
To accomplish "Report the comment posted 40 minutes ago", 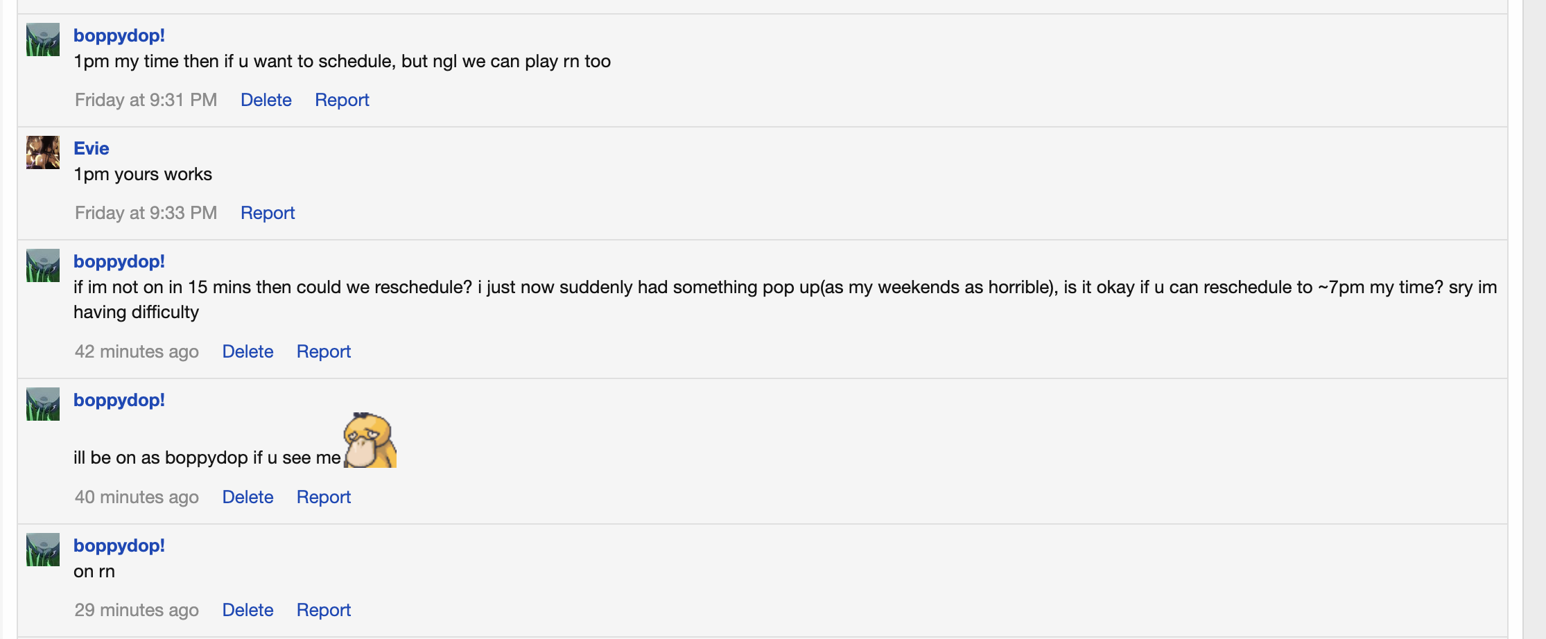I will click(x=324, y=497).
